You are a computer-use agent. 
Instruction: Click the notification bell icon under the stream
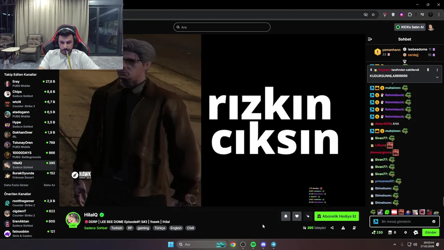coord(286,216)
